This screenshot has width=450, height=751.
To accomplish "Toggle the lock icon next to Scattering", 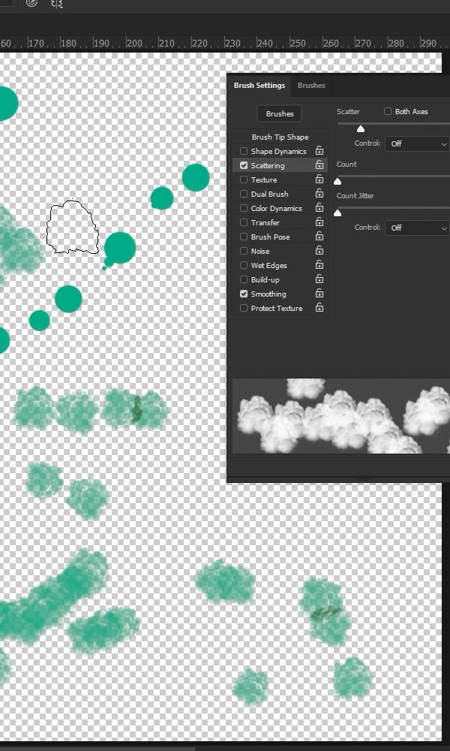I will tap(319, 165).
